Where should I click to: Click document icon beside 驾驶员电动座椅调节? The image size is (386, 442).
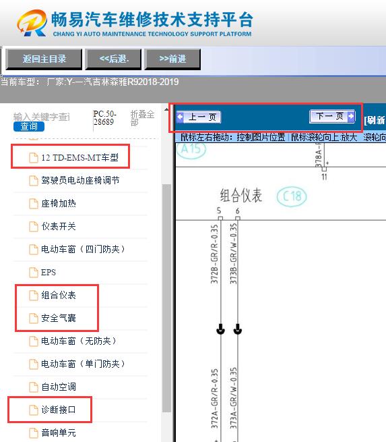coord(34,180)
